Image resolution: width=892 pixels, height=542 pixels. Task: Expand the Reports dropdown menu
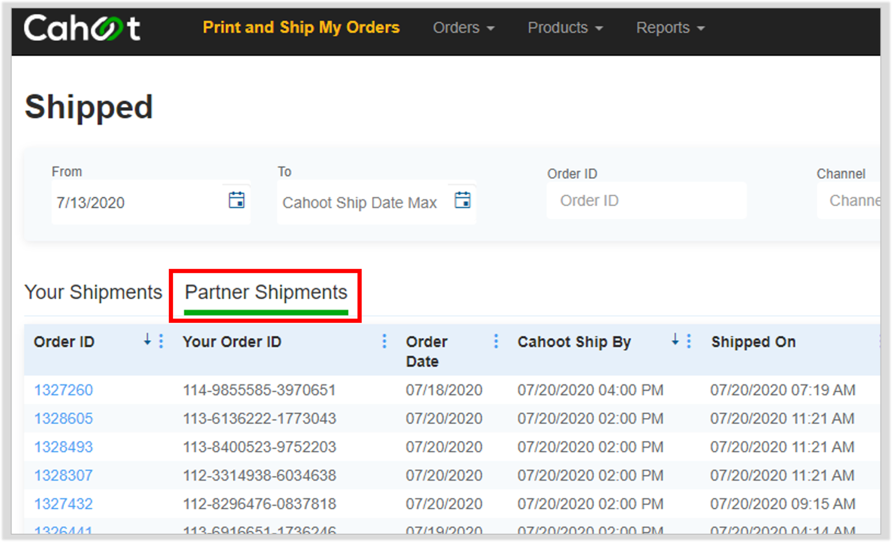click(x=670, y=28)
